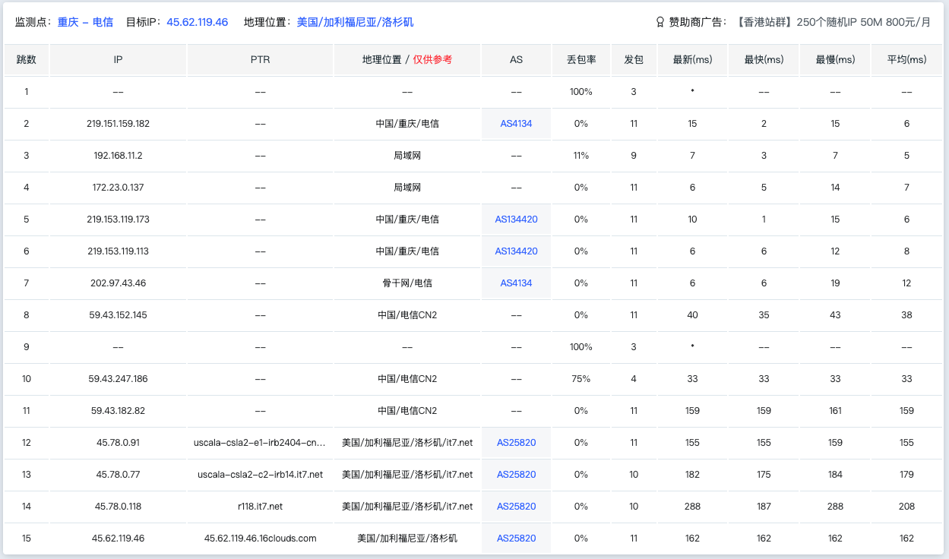This screenshot has width=949, height=559.
Task: Click PTR r118.it7.net in hop 14
Action: (260, 506)
